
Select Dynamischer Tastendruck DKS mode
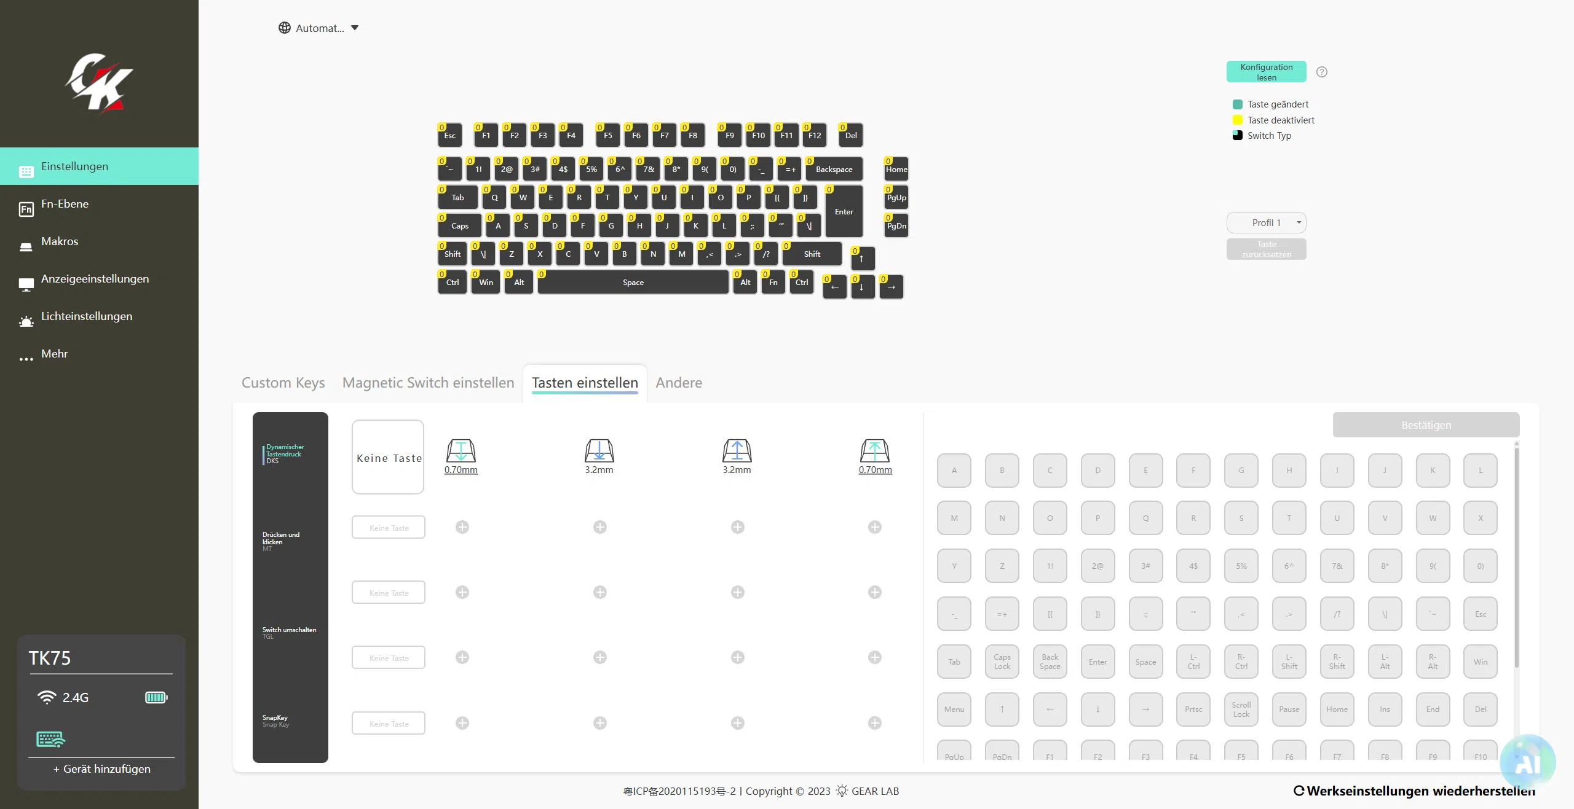coord(285,454)
